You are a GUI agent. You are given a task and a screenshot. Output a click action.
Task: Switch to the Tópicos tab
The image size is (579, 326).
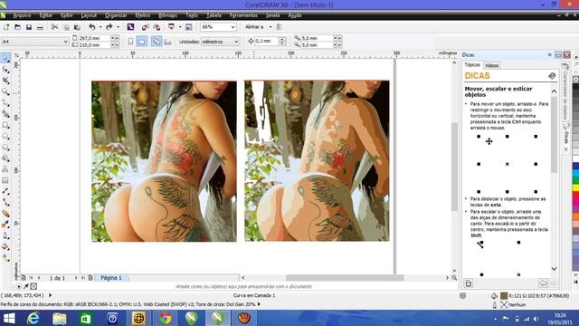click(472, 65)
